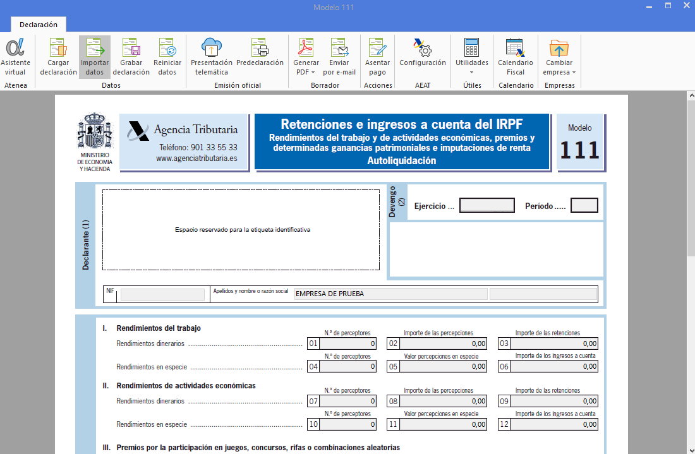695x454 pixels.
Task: Click Cargar declaración icon
Action: point(59,56)
